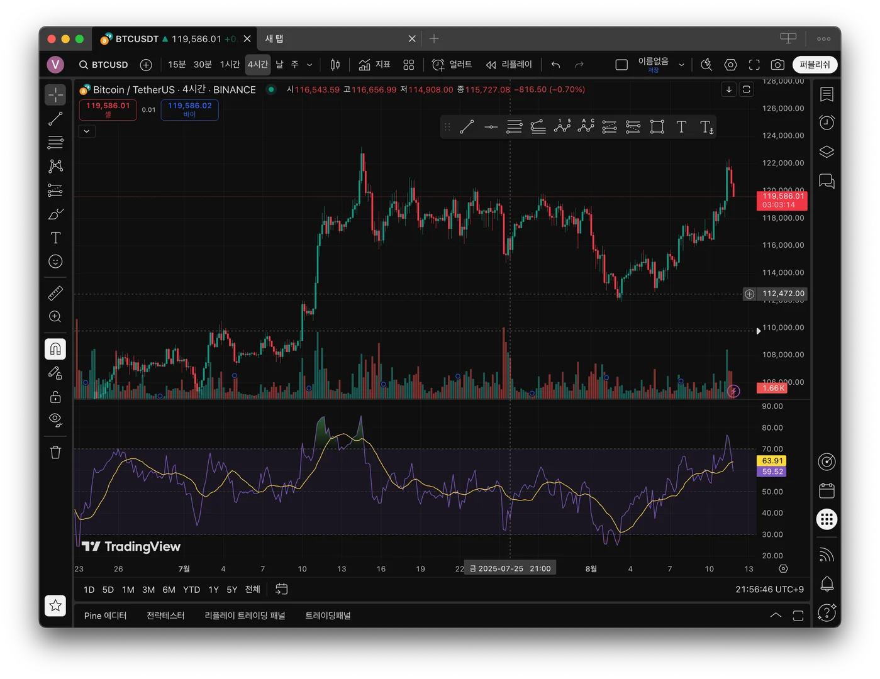Toggle hide all drawings eye icon
Viewport: 880px width, 679px height.
[55, 420]
